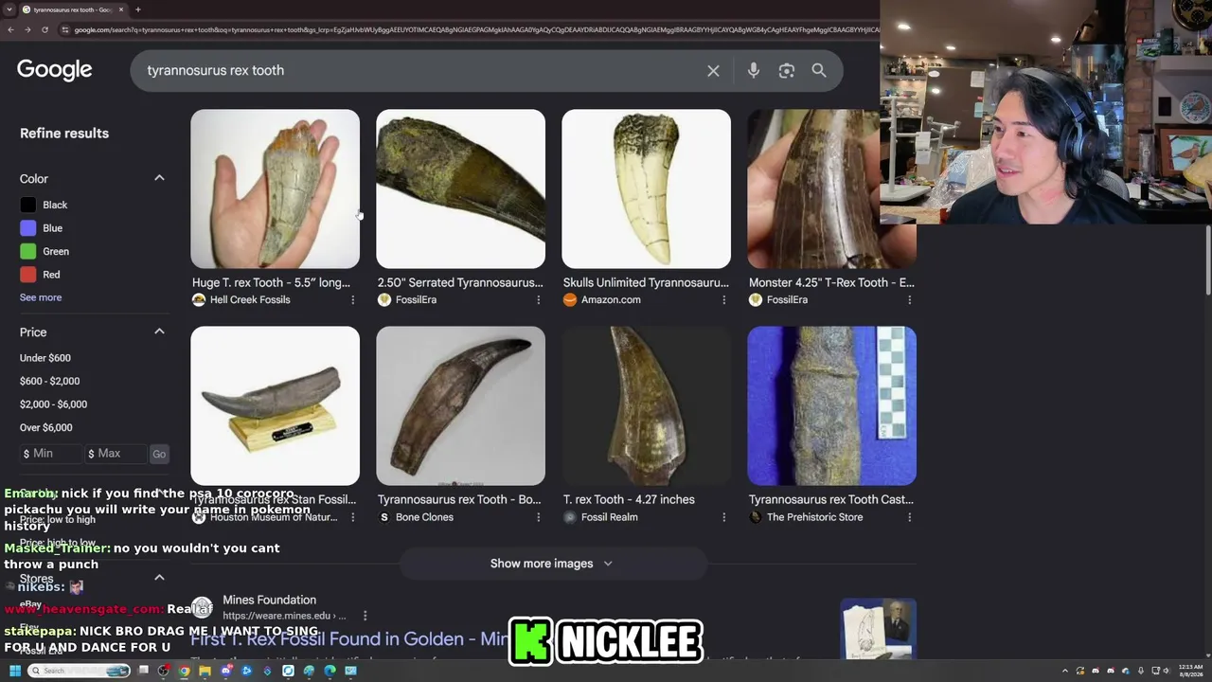This screenshot has width=1212, height=682.
Task: Open the tab search dropdown in Chrome
Action: [9, 9]
